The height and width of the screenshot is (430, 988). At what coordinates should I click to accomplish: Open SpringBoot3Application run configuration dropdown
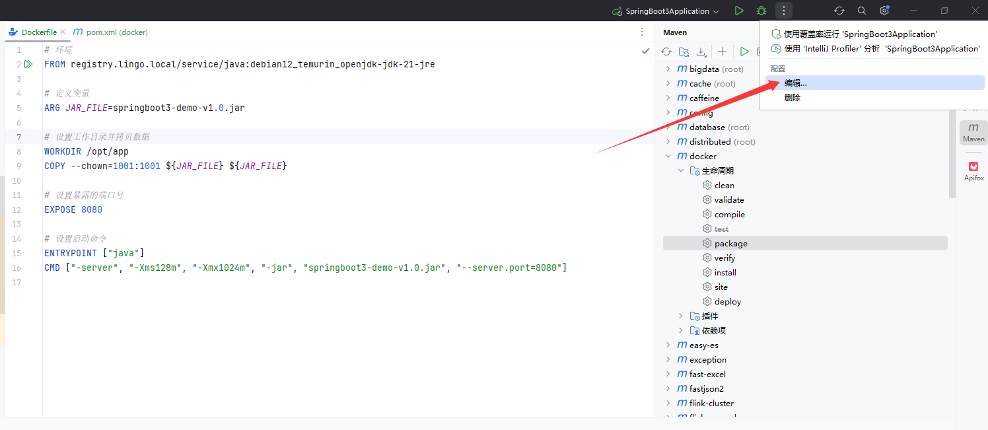pos(666,11)
